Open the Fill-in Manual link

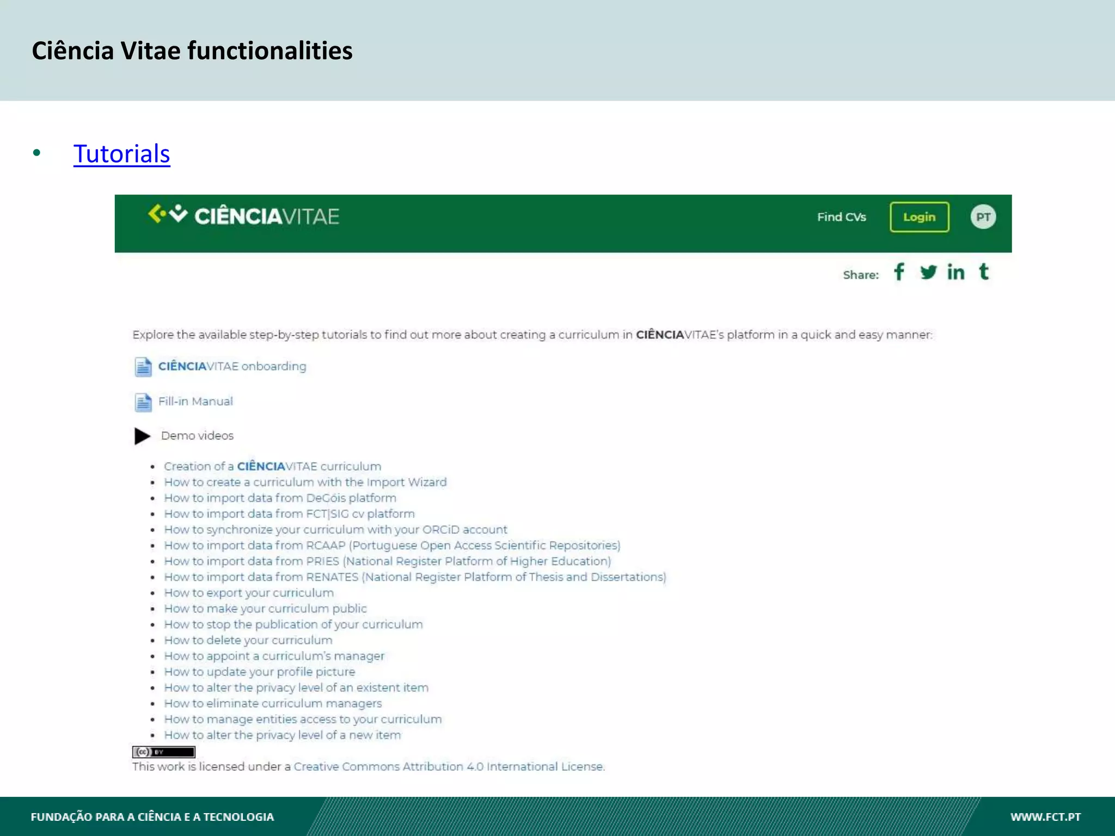click(x=195, y=402)
